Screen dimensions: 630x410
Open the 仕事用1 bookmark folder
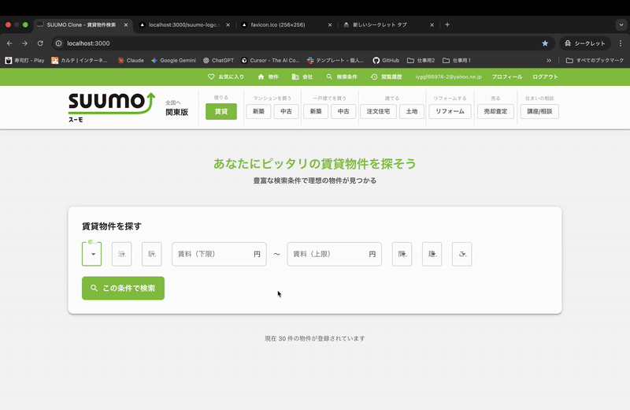[x=457, y=61]
